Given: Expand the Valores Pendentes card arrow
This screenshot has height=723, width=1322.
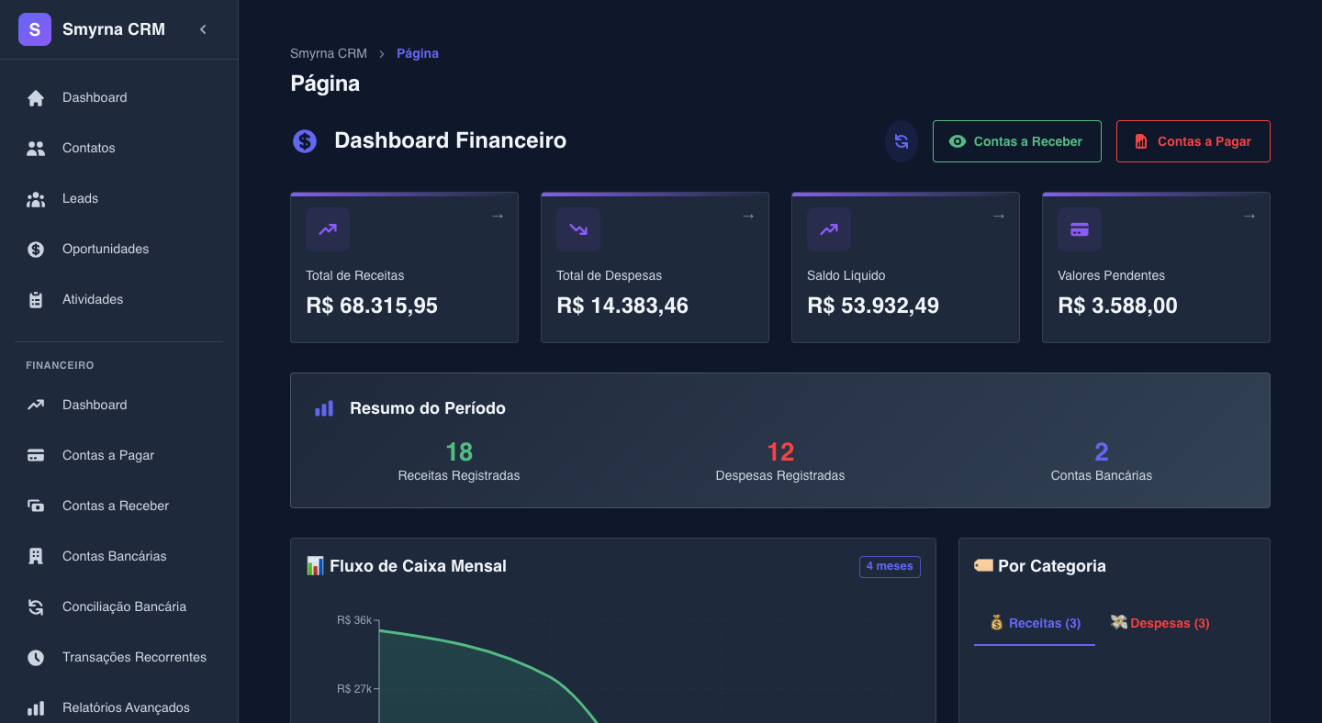Looking at the screenshot, I should (x=1249, y=217).
